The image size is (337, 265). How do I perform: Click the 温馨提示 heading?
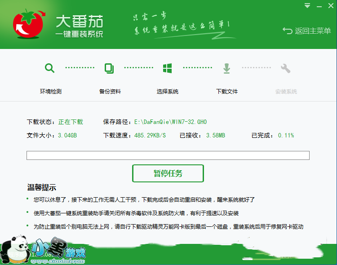tap(42, 187)
